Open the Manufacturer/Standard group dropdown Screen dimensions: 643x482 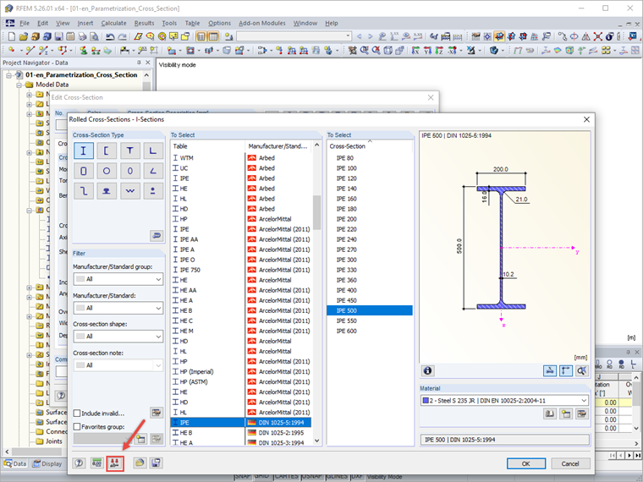coord(118,279)
